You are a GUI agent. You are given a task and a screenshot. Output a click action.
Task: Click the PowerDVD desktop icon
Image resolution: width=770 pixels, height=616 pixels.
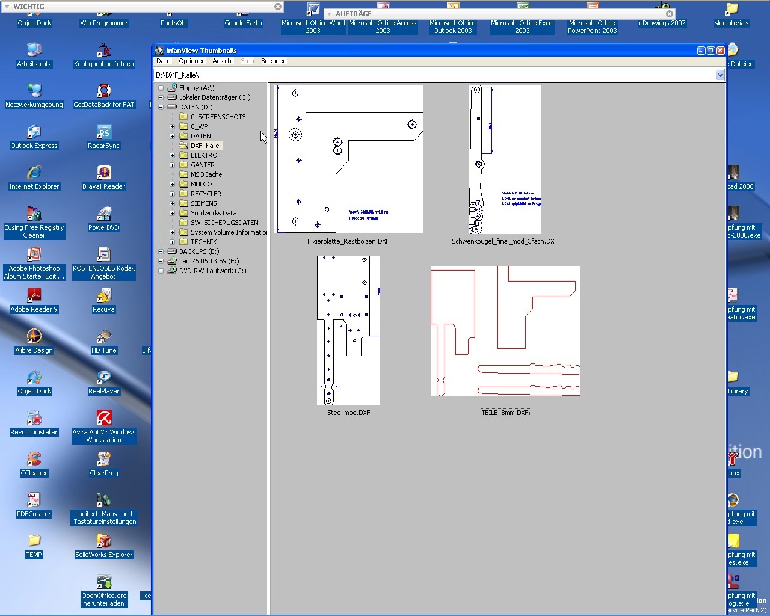pyautogui.click(x=103, y=214)
